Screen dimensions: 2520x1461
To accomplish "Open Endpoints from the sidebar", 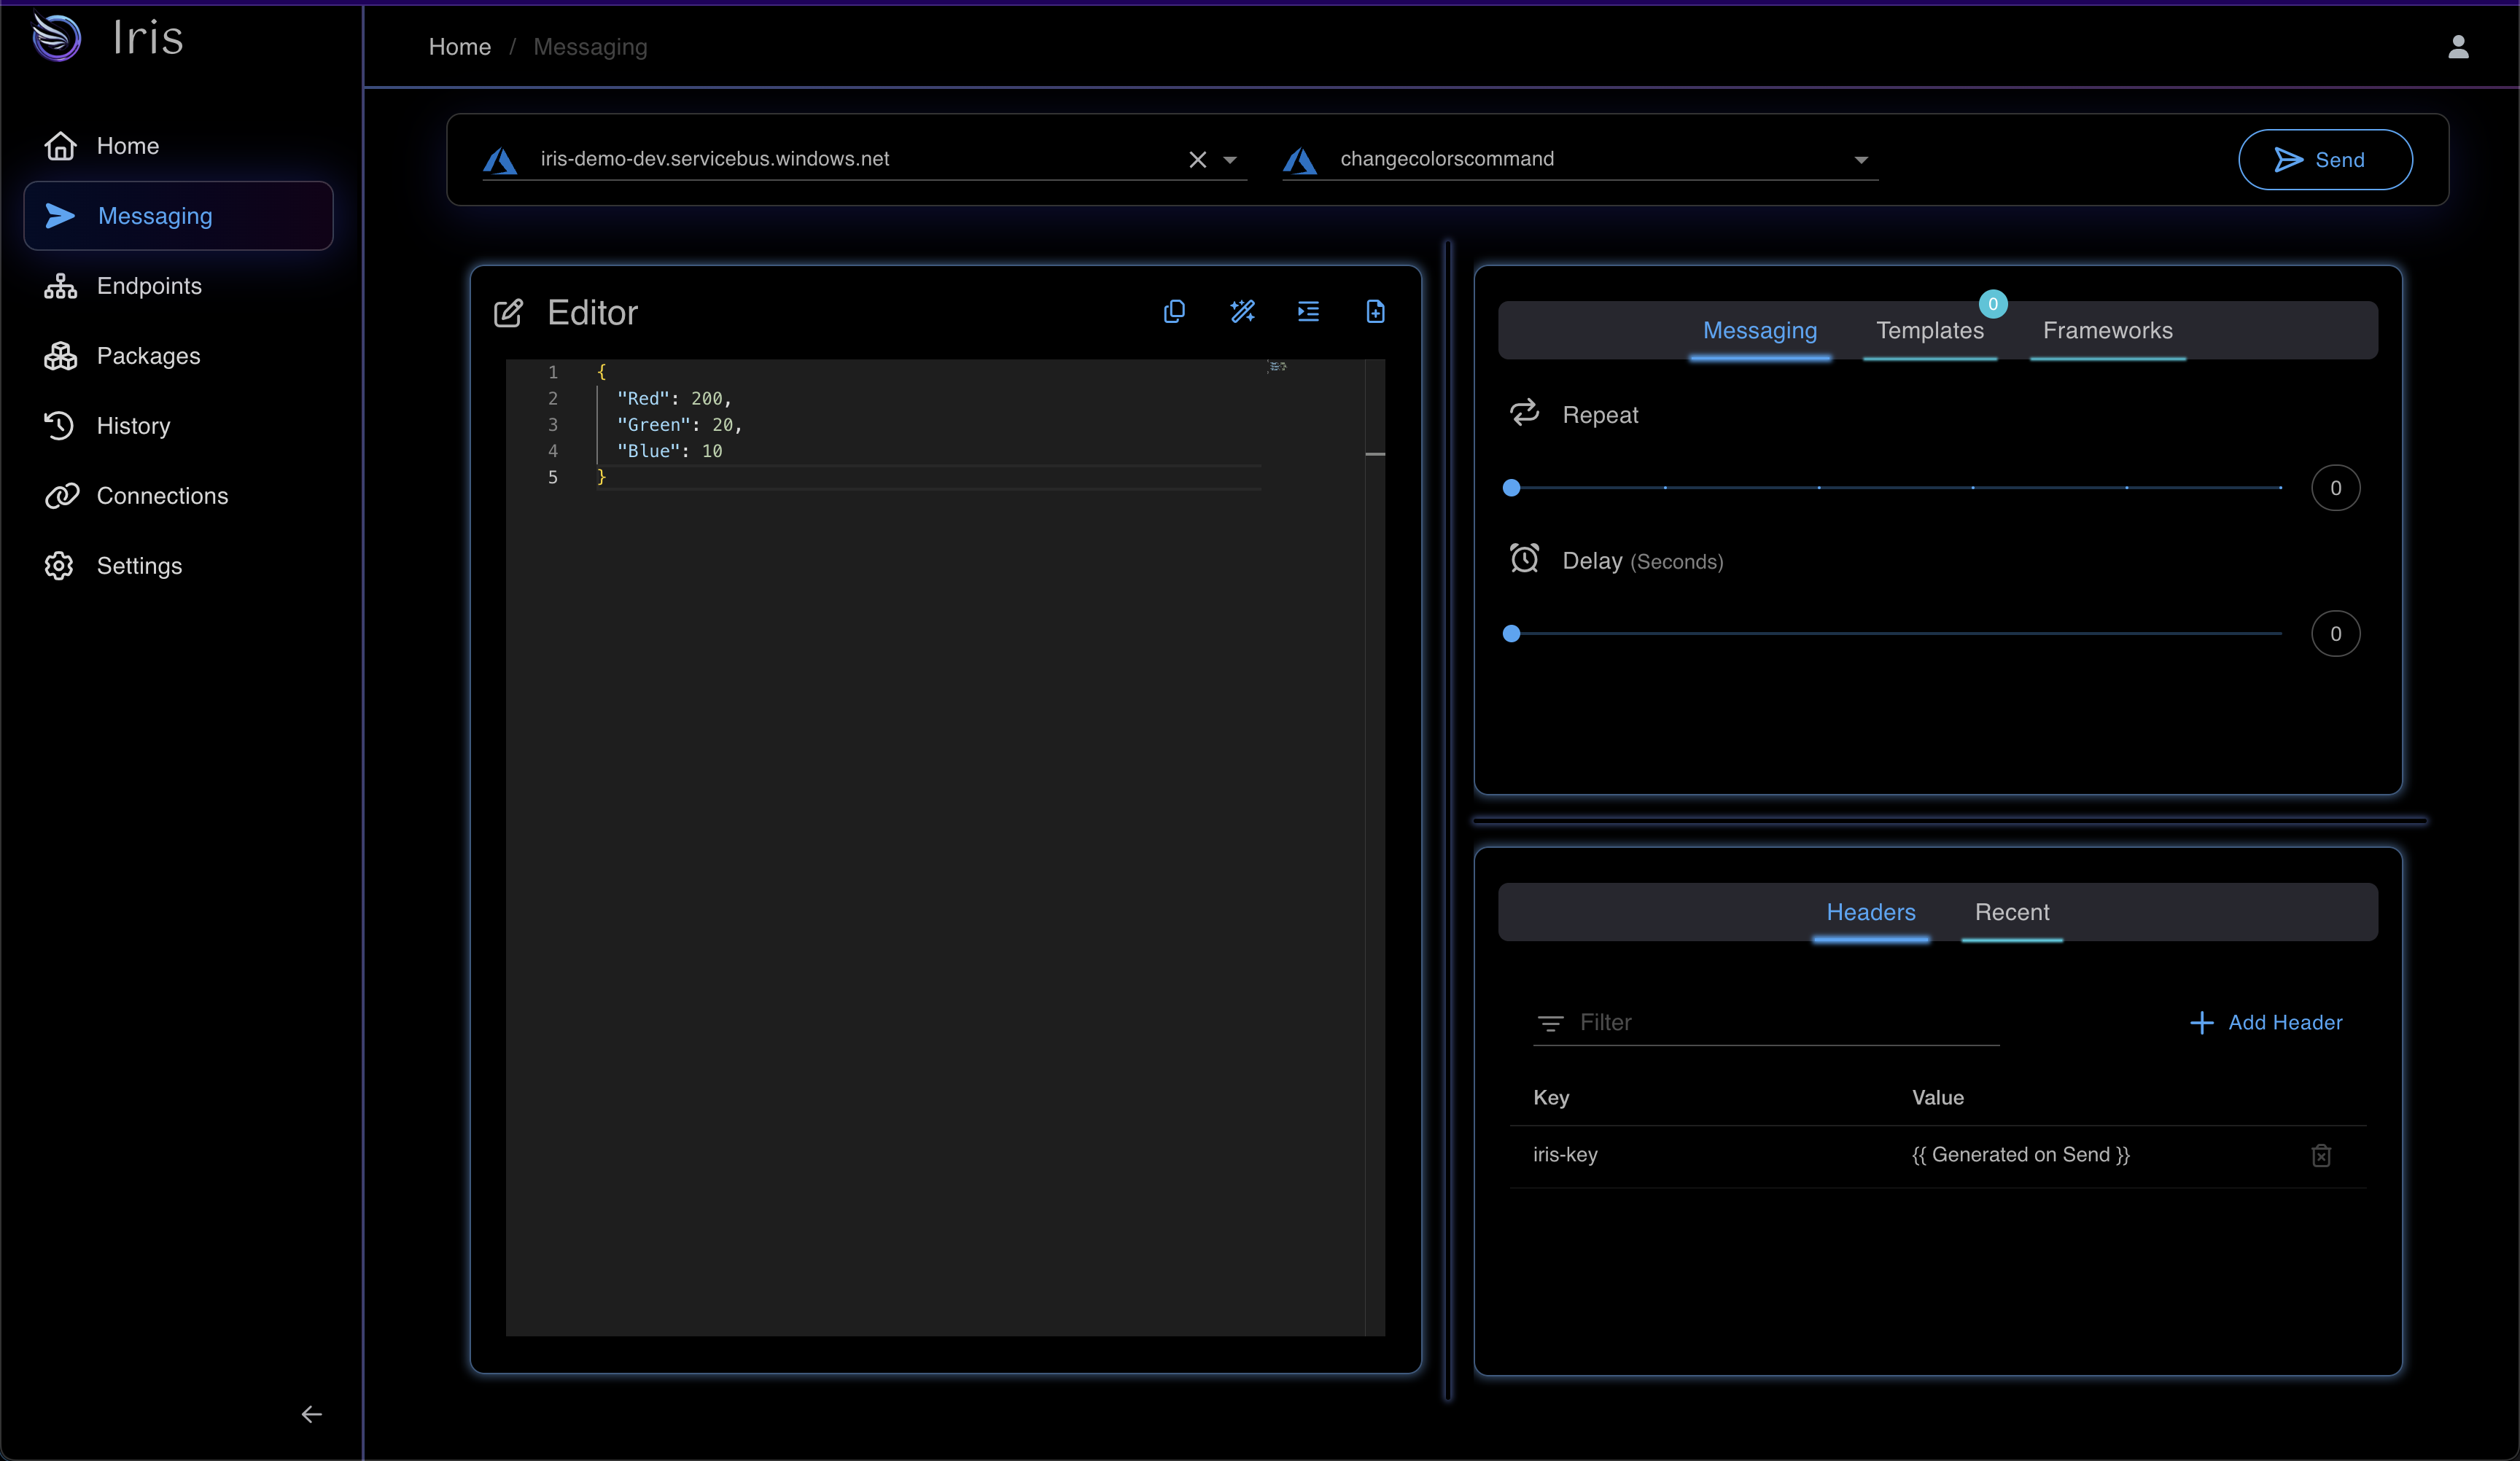I will pyautogui.click(x=148, y=286).
